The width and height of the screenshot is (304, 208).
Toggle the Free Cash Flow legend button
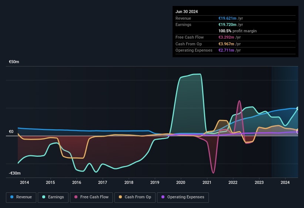[91, 197]
